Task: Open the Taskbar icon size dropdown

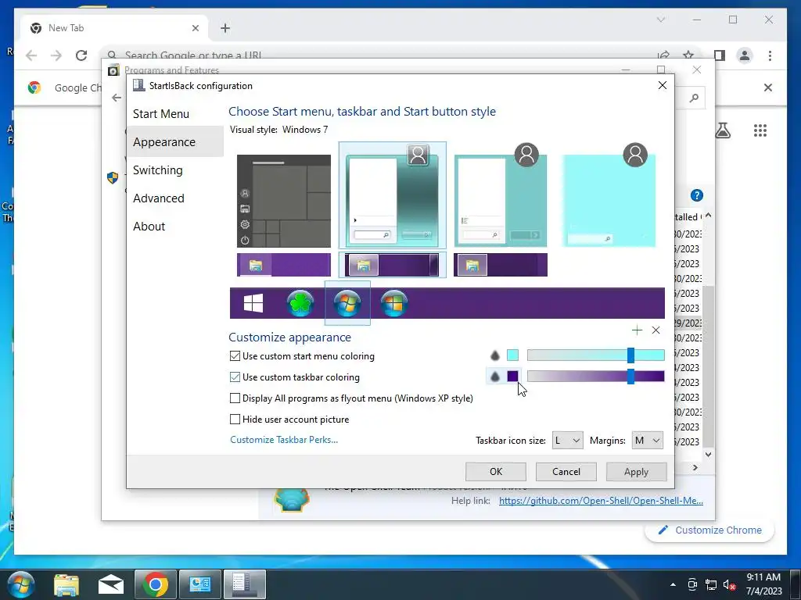Action: click(567, 441)
